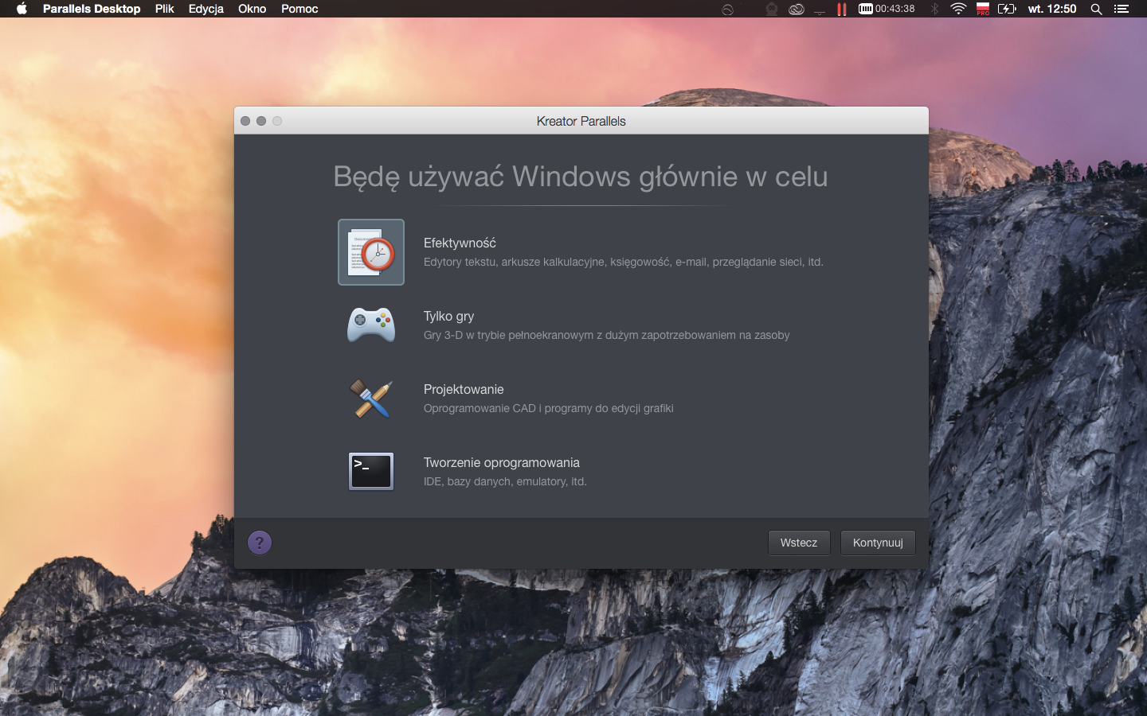This screenshot has width=1147, height=716.
Task: Open the Pomoc menu
Action: 299,9
